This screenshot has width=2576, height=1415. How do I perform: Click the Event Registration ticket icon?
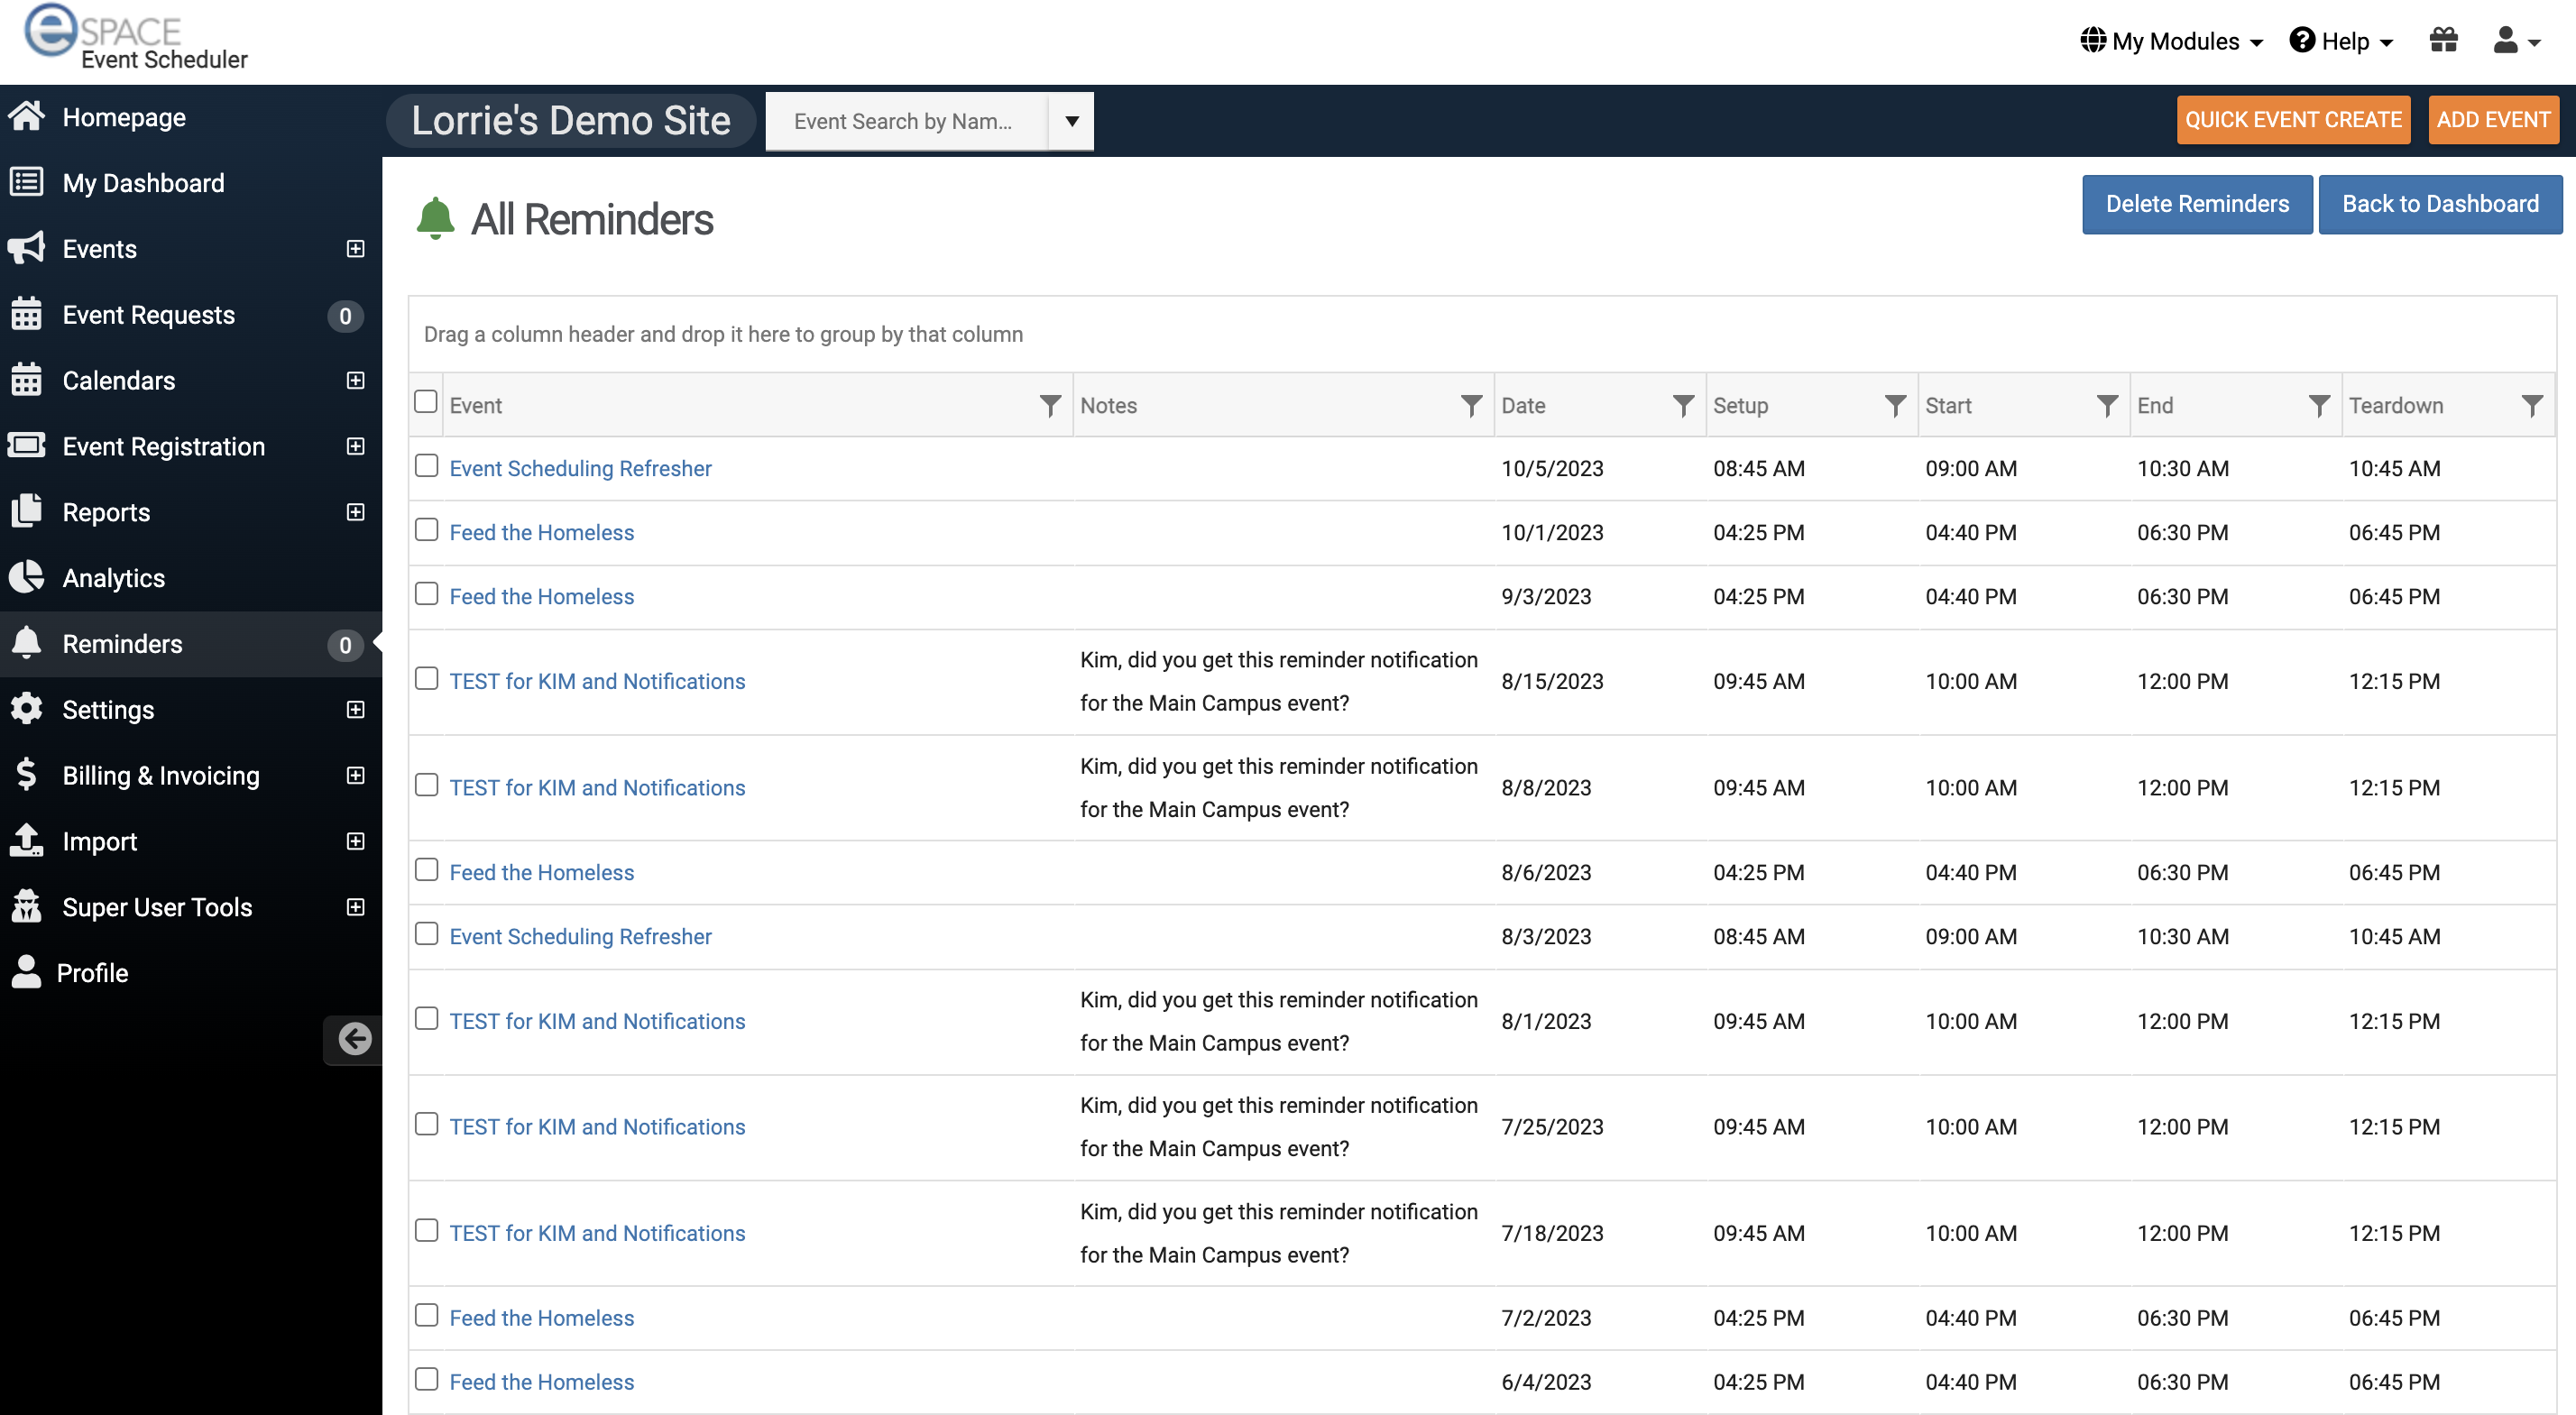(27, 445)
